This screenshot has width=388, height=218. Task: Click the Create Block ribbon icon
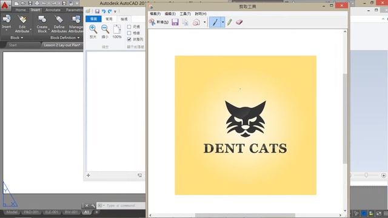(42, 19)
